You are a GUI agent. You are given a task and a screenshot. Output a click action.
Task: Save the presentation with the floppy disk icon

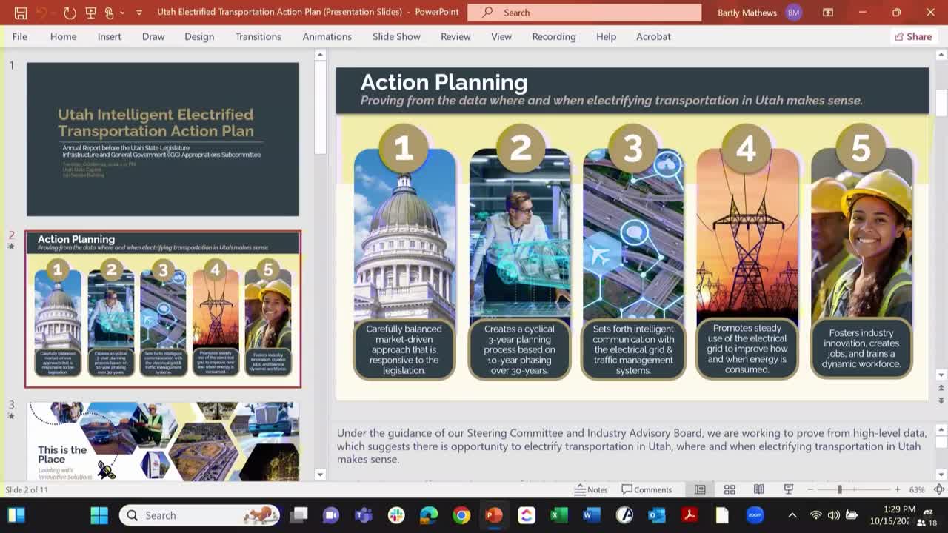[21, 13]
